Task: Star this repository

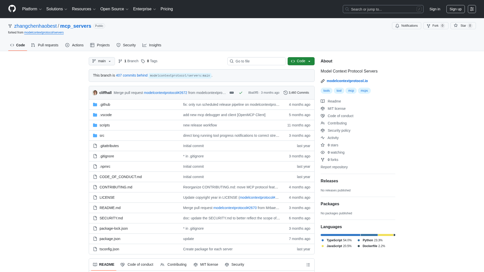Action: (x=460, y=26)
